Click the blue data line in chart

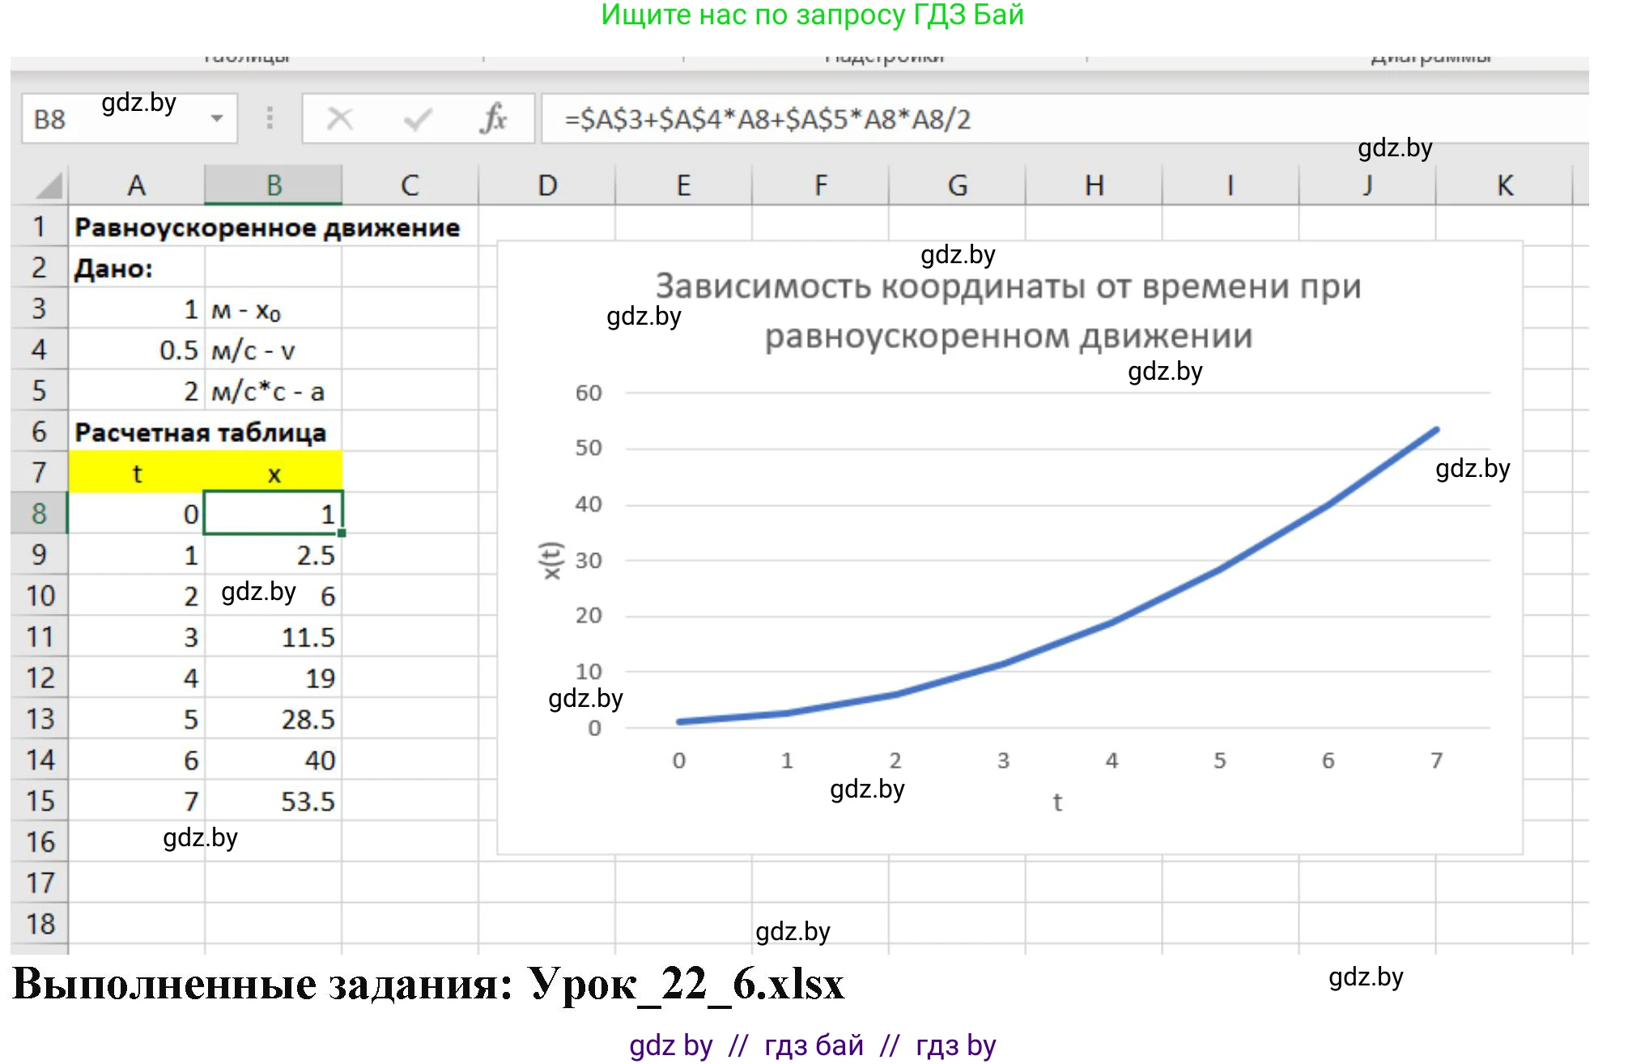click(1112, 622)
